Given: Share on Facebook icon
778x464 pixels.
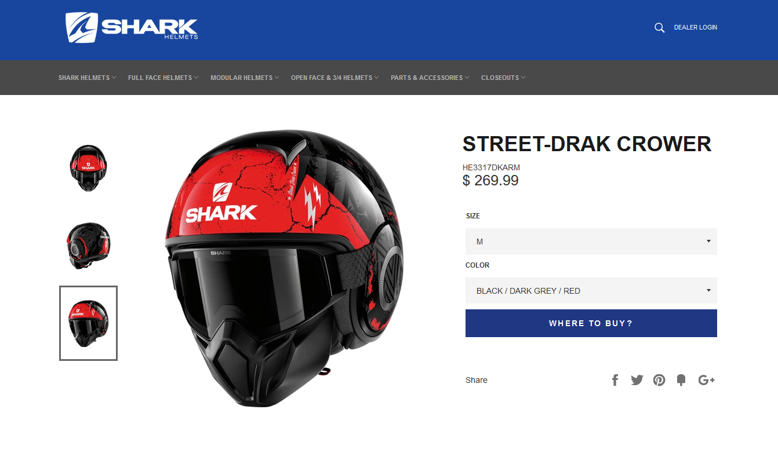Looking at the screenshot, I should tap(615, 380).
